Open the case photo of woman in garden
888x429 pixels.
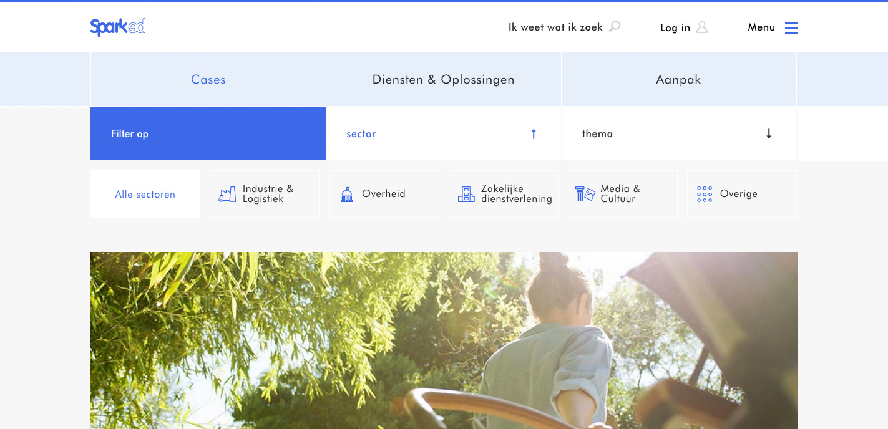click(x=444, y=340)
